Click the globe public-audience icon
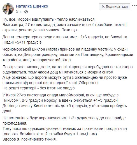 click(26, 12)
